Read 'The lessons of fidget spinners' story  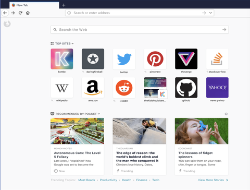195,155
